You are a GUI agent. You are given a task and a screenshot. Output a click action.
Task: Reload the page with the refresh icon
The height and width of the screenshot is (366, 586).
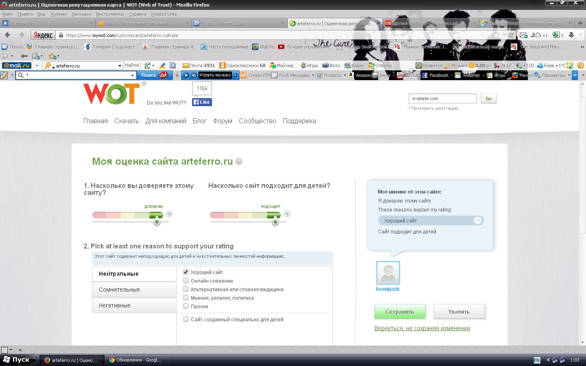511,35
